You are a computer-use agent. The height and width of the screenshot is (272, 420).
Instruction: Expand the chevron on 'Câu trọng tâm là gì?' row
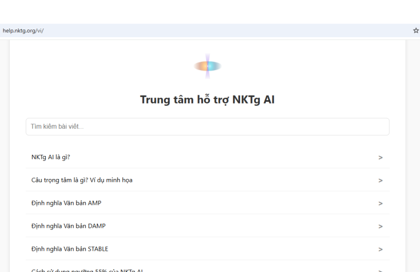[381, 181]
